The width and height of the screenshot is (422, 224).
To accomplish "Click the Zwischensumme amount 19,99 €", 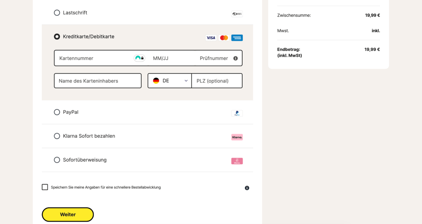I will pos(373,15).
